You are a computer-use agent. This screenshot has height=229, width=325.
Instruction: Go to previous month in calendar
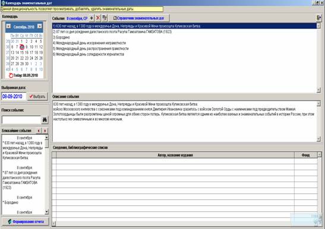coord(8,26)
